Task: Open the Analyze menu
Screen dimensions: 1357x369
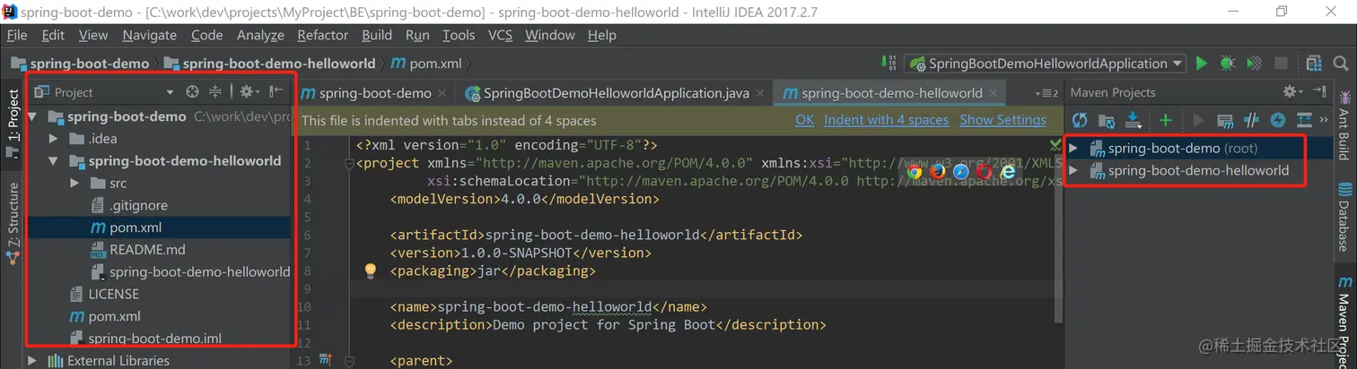Action: pyautogui.click(x=260, y=35)
